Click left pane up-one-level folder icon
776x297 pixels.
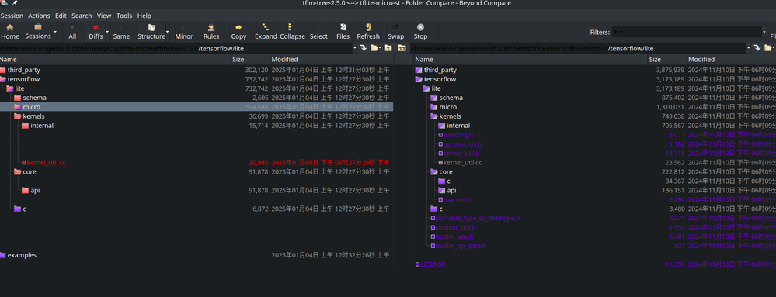pyautogui.click(x=388, y=48)
